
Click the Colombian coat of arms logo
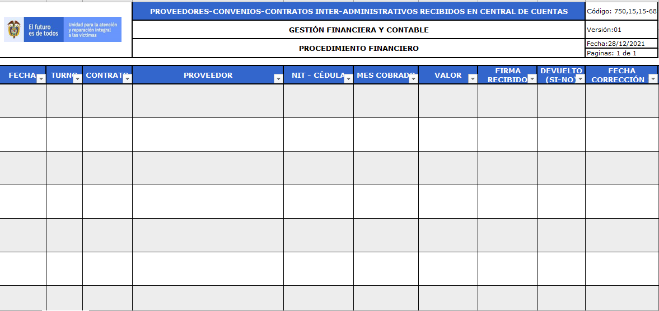(x=14, y=30)
